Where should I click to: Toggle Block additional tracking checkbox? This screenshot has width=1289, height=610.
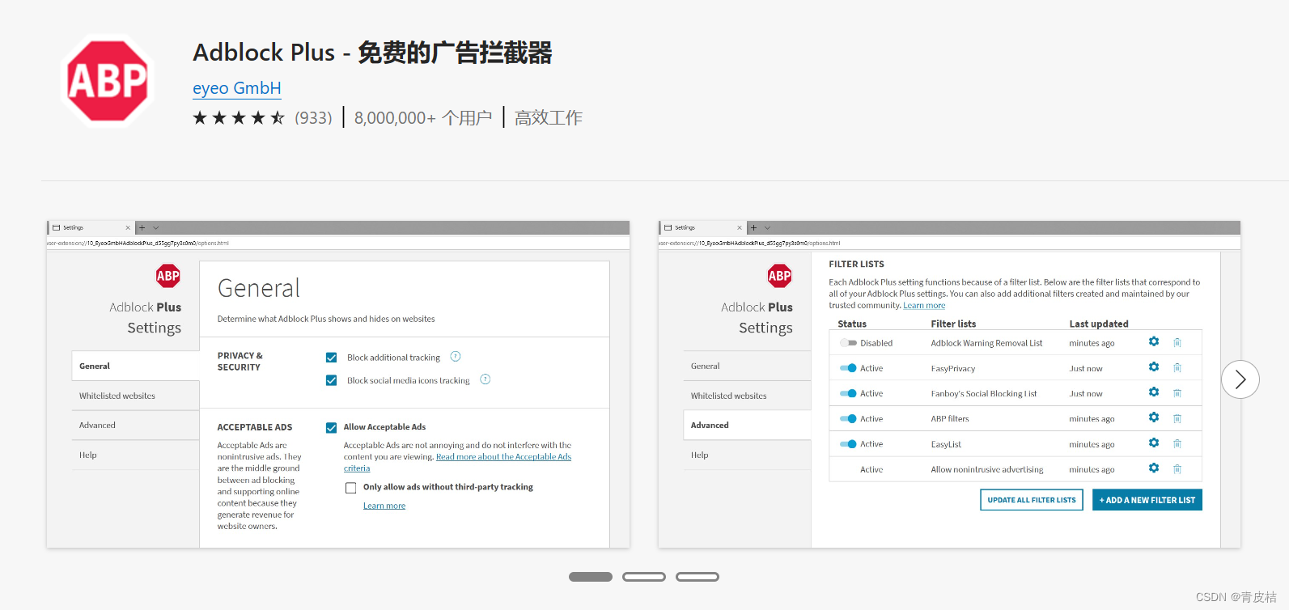pos(331,358)
